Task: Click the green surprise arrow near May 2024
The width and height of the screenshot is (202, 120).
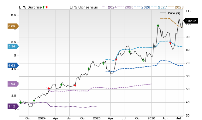Action: (61, 85)
